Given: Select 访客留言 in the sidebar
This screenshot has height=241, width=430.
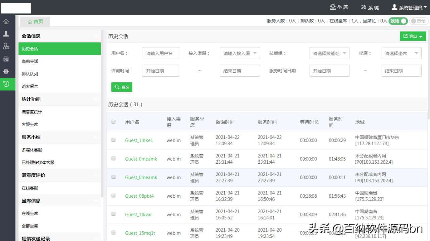Looking at the screenshot, I should coord(60,86).
